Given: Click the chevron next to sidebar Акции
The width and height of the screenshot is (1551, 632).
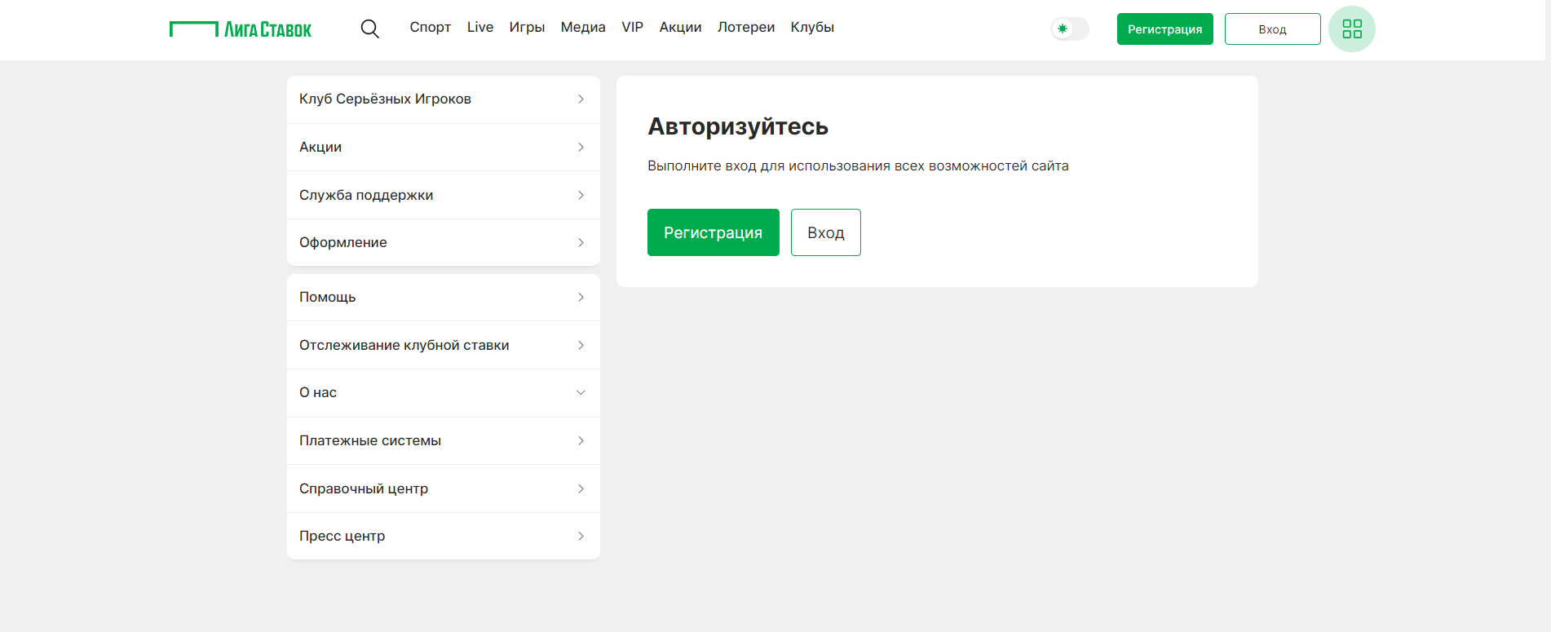Looking at the screenshot, I should click(581, 147).
